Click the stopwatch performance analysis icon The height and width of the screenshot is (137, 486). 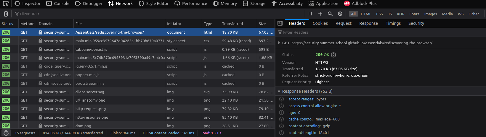(x=6, y=133)
